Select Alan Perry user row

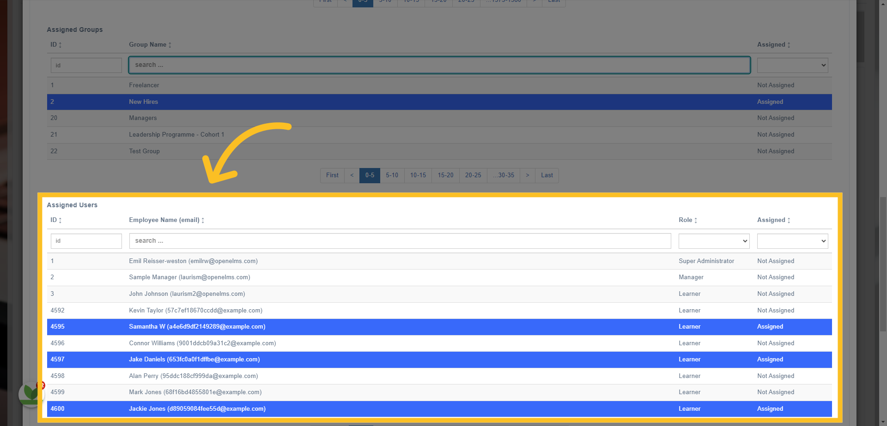(x=439, y=376)
